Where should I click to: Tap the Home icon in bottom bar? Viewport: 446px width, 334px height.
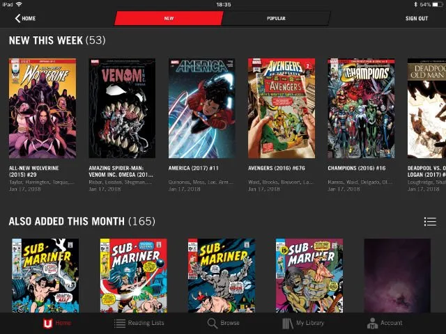pyautogui.click(x=47, y=324)
